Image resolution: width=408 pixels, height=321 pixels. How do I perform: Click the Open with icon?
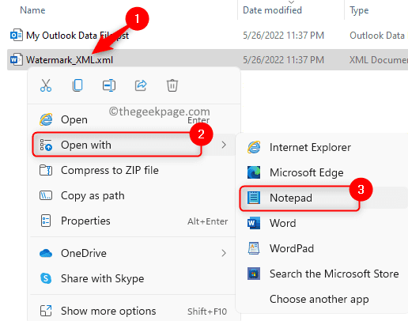[46, 145]
